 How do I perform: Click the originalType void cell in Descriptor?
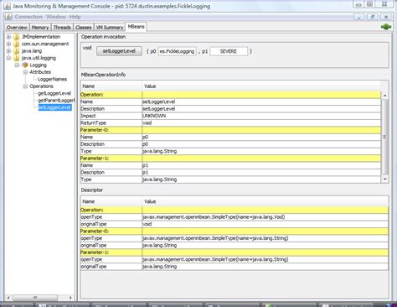click(x=266, y=224)
